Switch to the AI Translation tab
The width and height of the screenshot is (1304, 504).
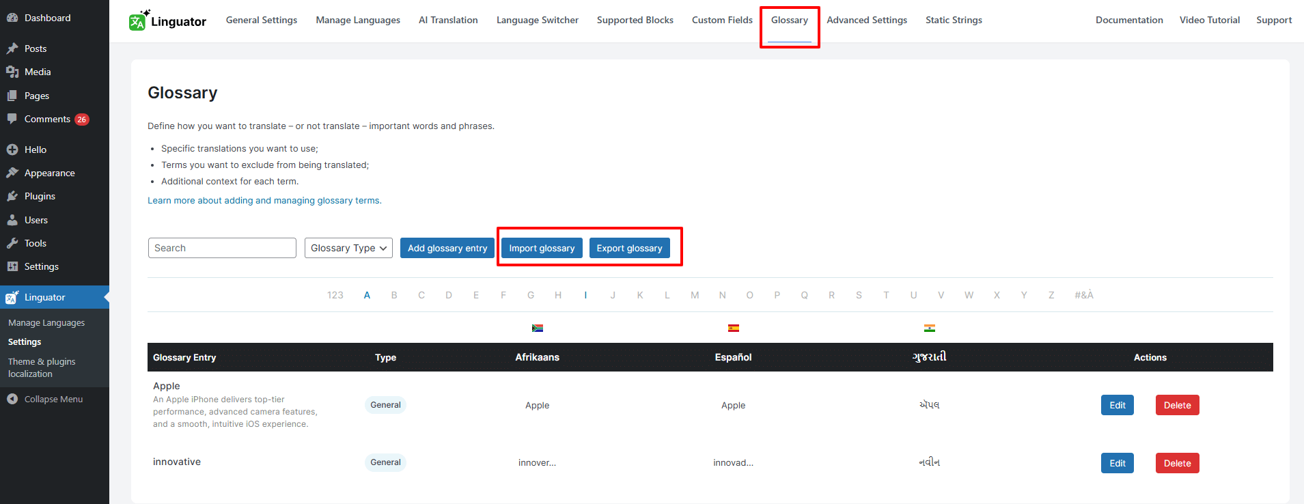pyautogui.click(x=448, y=20)
